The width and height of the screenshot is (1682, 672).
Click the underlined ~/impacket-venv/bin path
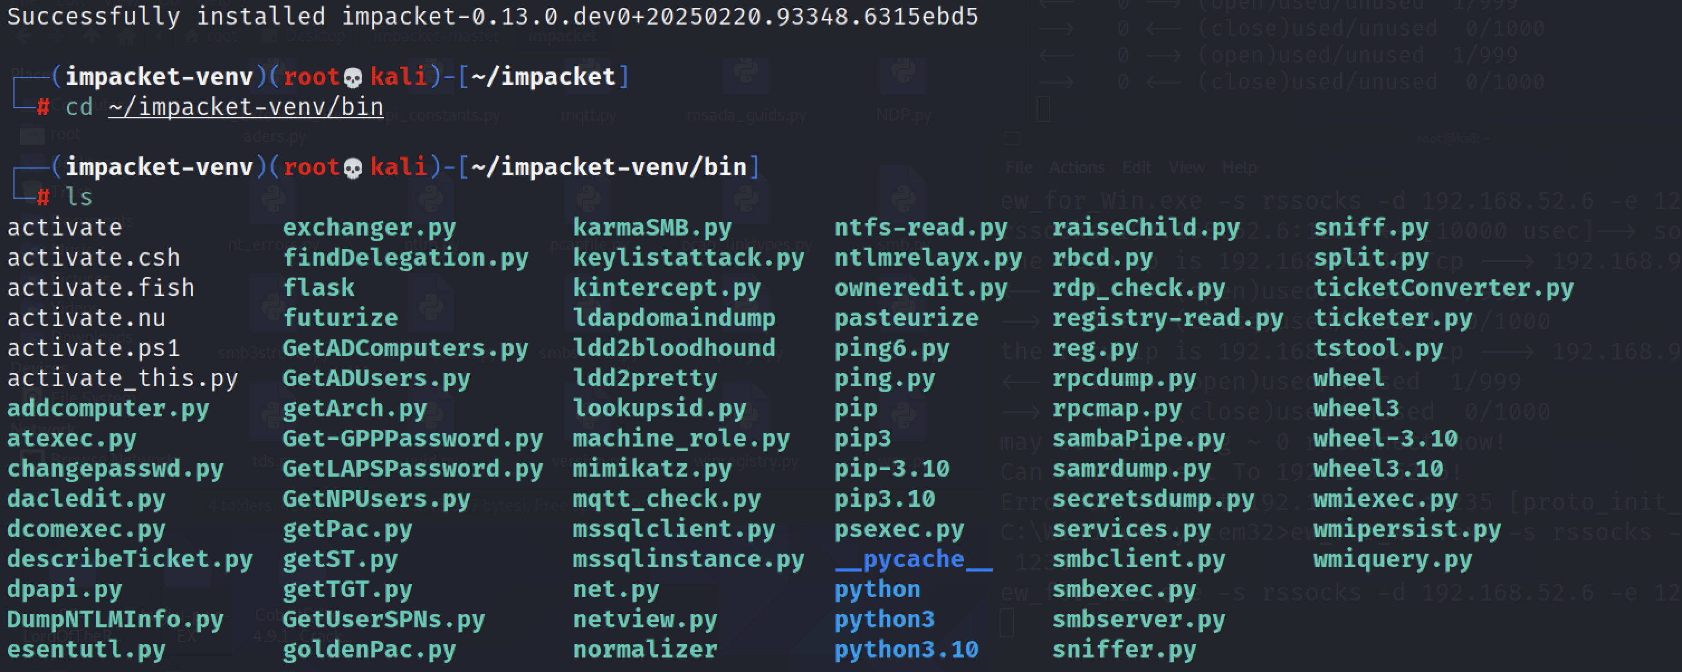pyautogui.click(x=246, y=107)
